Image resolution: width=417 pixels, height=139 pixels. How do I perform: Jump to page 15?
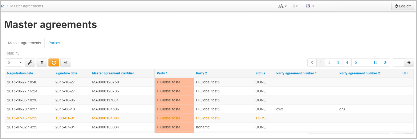[375, 62]
